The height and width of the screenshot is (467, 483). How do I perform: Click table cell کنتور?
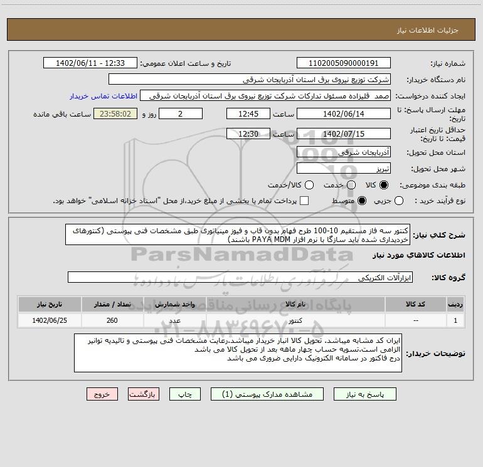295,320
